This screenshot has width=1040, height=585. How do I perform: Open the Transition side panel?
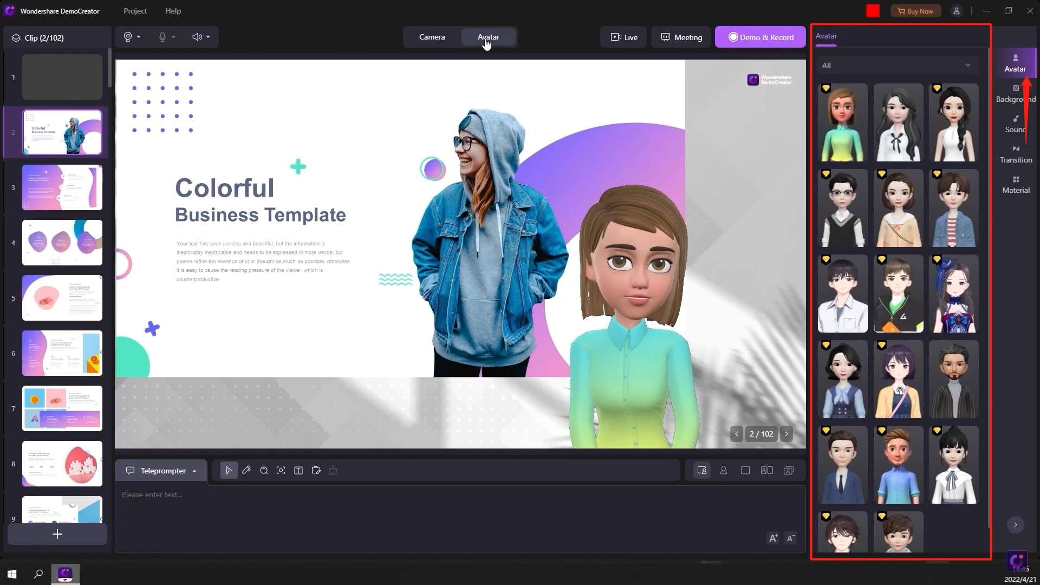(x=1016, y=154)
